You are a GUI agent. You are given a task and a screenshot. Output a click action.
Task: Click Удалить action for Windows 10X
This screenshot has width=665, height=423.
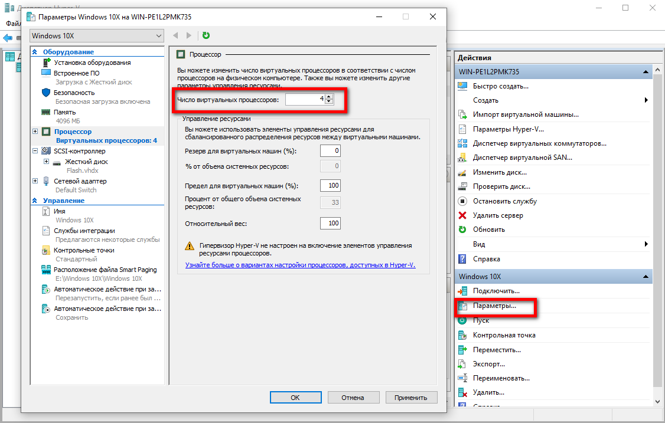click(488, 392)
